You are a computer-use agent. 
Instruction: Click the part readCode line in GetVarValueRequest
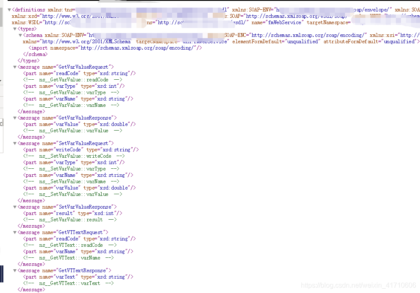pos(80,73)
